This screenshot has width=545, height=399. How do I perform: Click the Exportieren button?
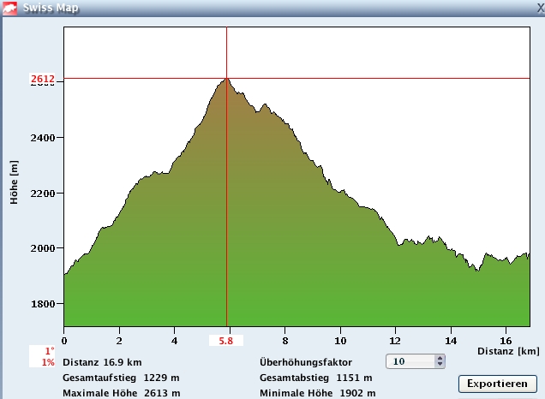(498, 383)
